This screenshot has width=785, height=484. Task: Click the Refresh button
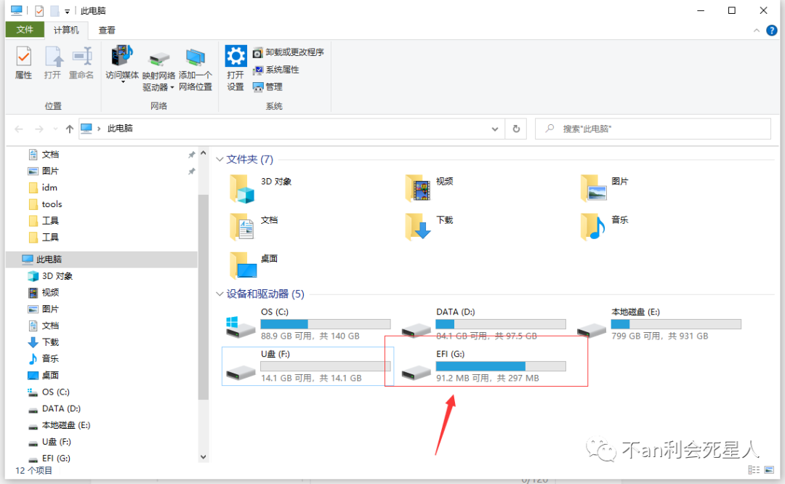coord(516,129)
